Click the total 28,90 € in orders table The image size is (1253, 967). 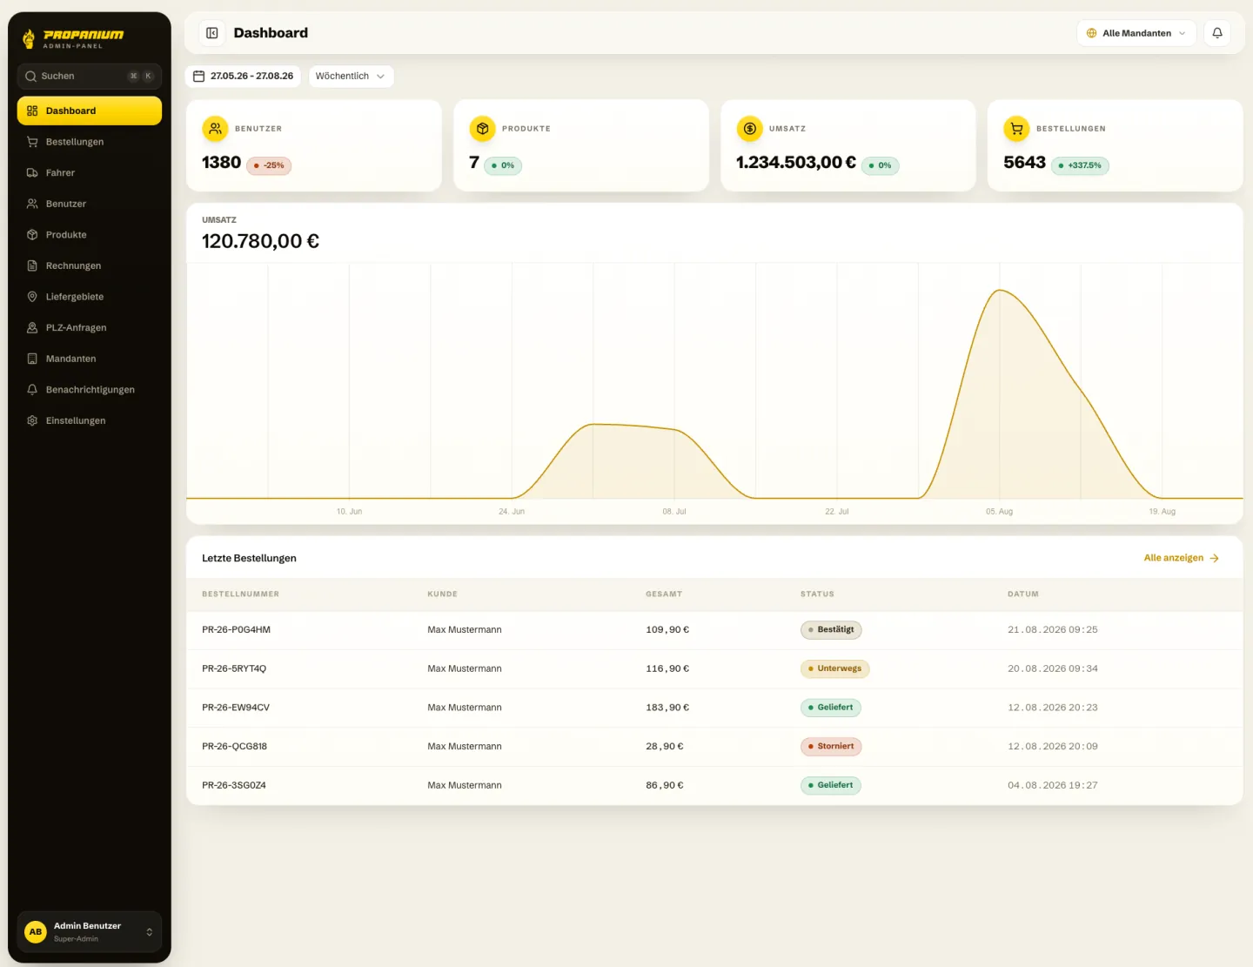tap(665, 747)
